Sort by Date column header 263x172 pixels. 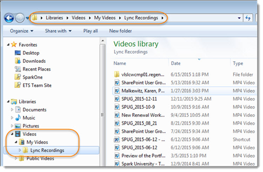(176, 63)
